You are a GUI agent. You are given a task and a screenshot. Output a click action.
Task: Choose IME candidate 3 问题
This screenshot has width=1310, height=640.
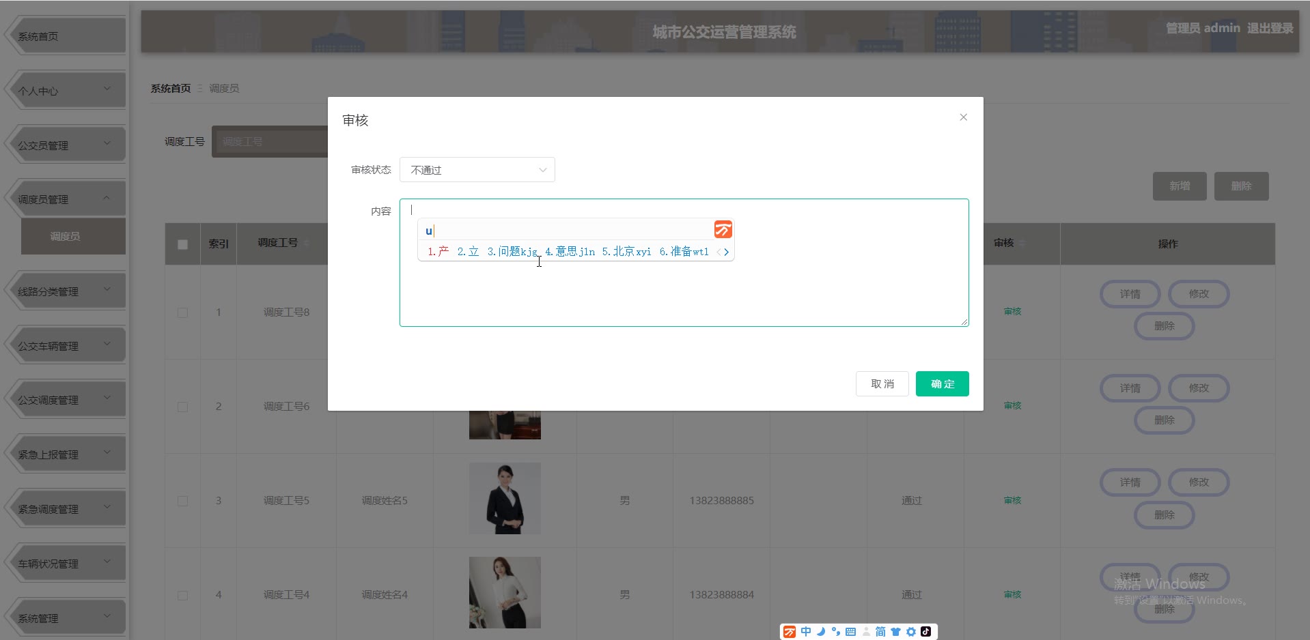coord(512,252)
